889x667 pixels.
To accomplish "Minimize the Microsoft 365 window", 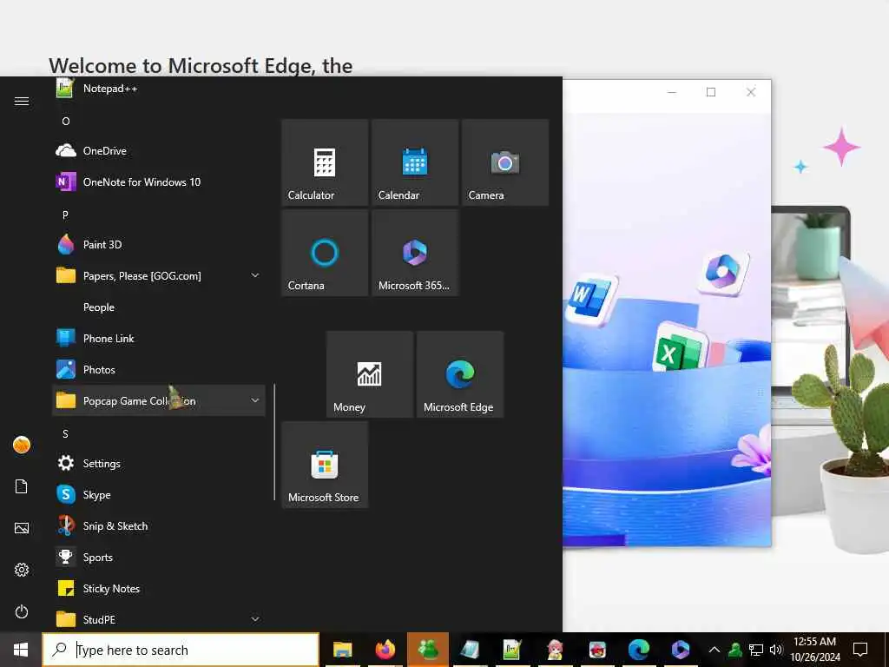I will (x=672, y=92).
